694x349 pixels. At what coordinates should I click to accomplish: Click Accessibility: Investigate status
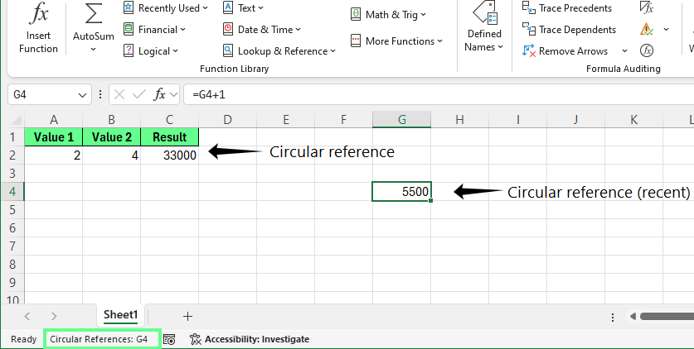click(x=250, y=339)
